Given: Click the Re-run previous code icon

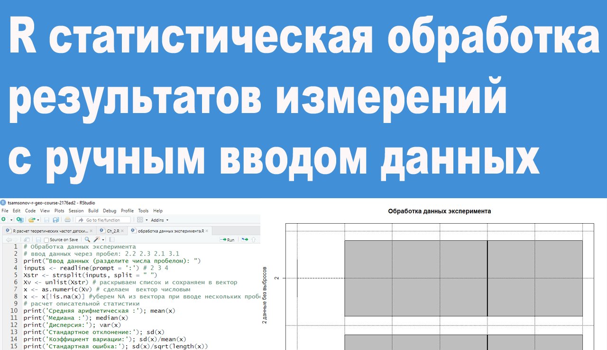Looking at the screenshot, I should tap(245, 240).
